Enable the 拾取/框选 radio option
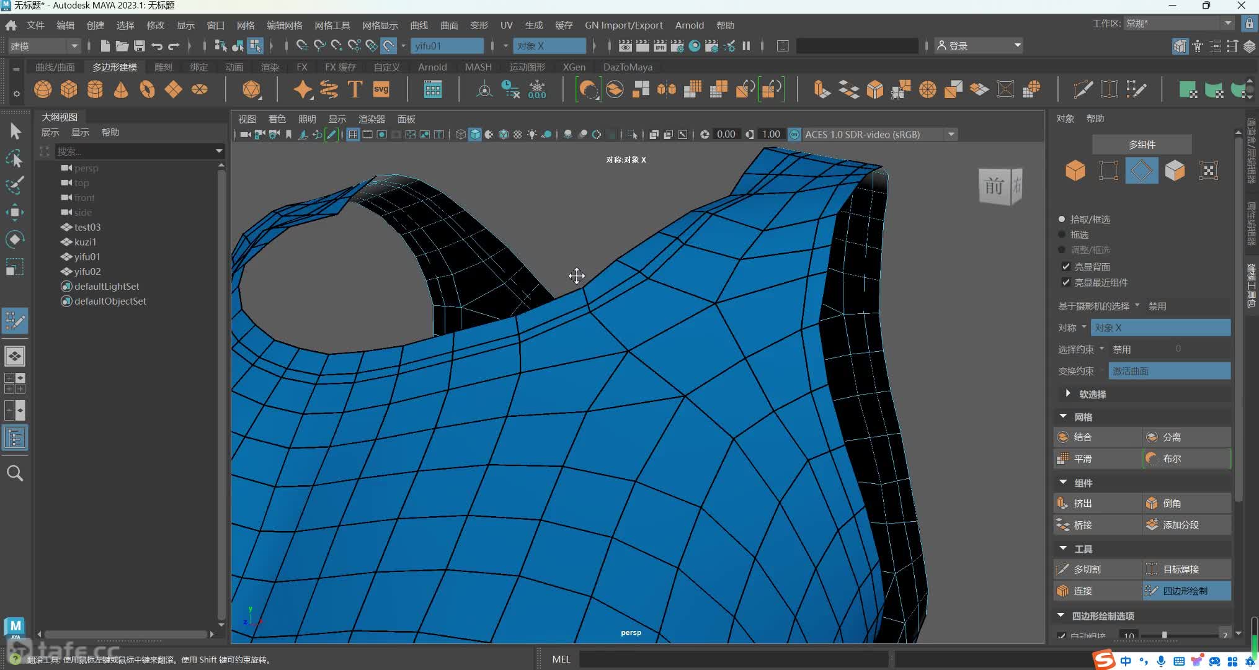This screenshot has height=670, width=1259. pos(1062,220)
